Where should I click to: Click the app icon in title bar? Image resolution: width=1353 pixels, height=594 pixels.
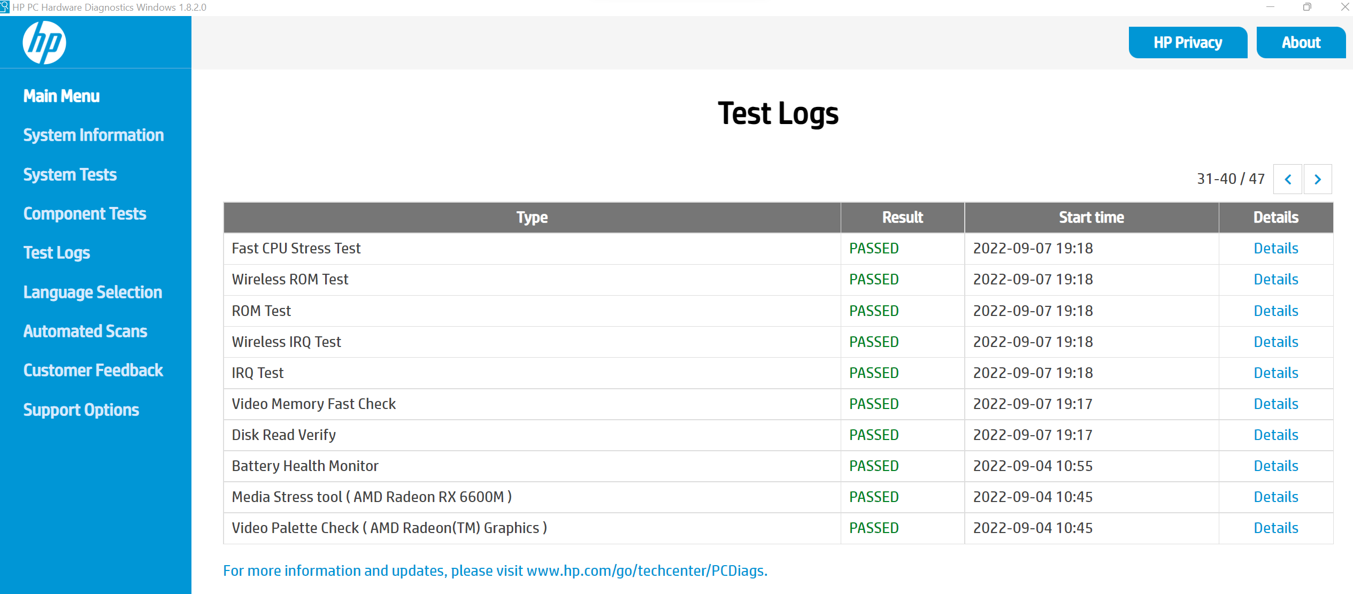5,7
